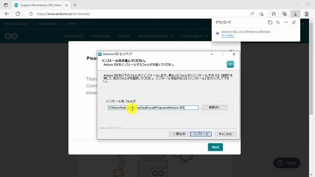Open SOFTWARE menu item

point(100,36)
